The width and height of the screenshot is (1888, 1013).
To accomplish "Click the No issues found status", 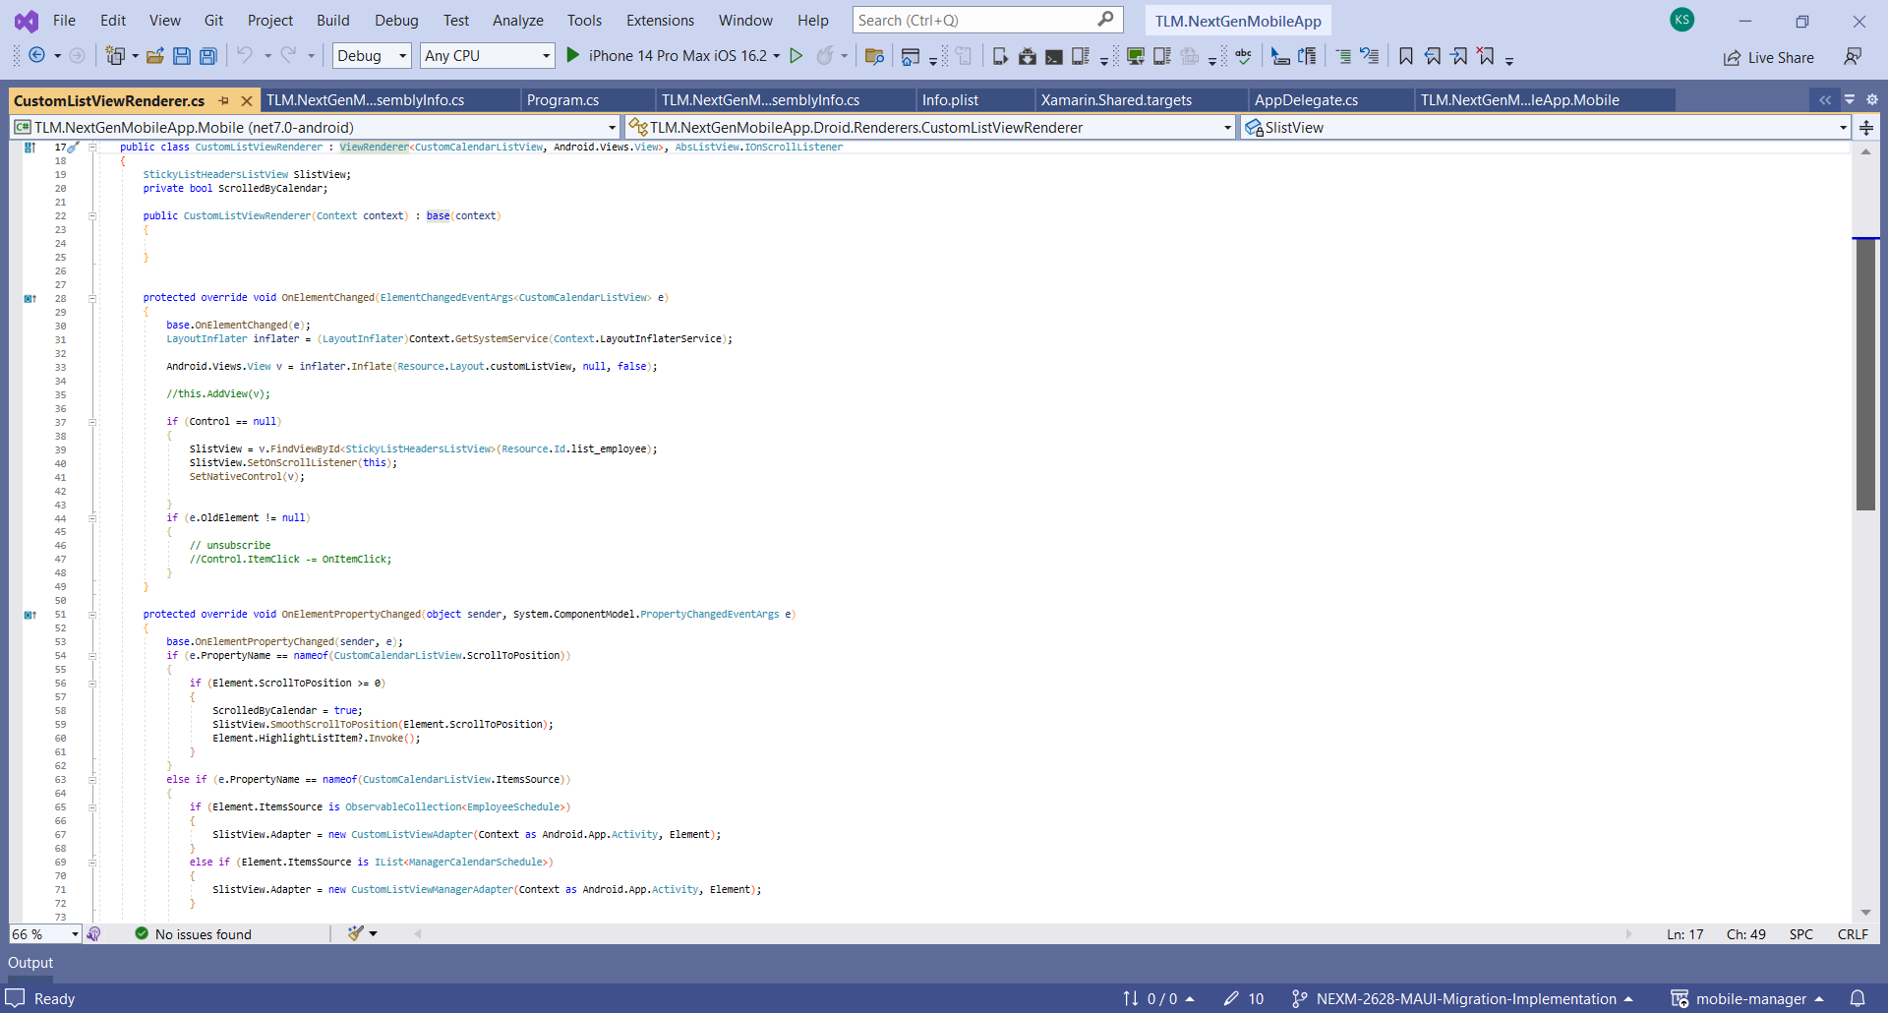I will [202, 933].
